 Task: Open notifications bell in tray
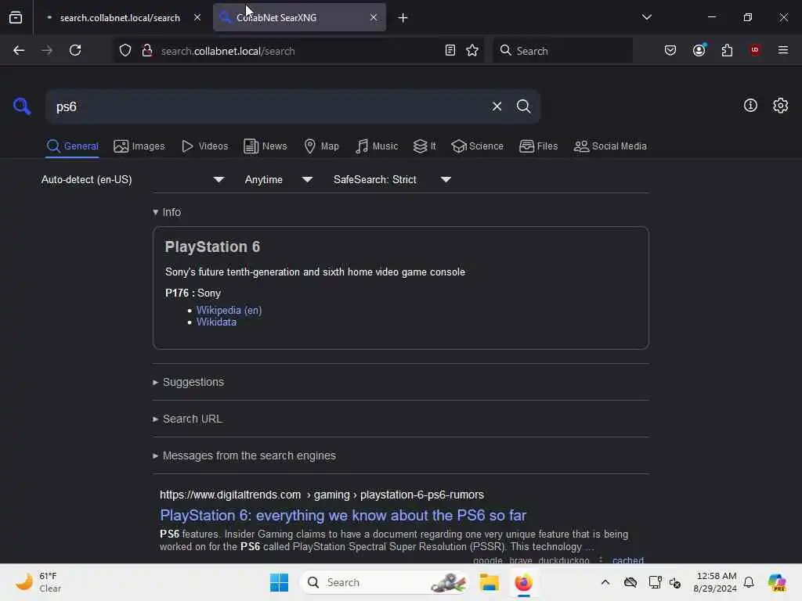coord(749,582)
